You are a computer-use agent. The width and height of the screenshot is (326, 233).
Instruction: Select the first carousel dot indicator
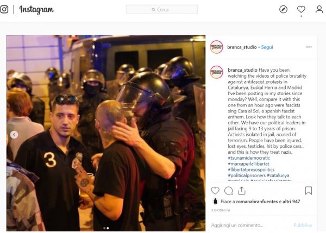point(104,228)
